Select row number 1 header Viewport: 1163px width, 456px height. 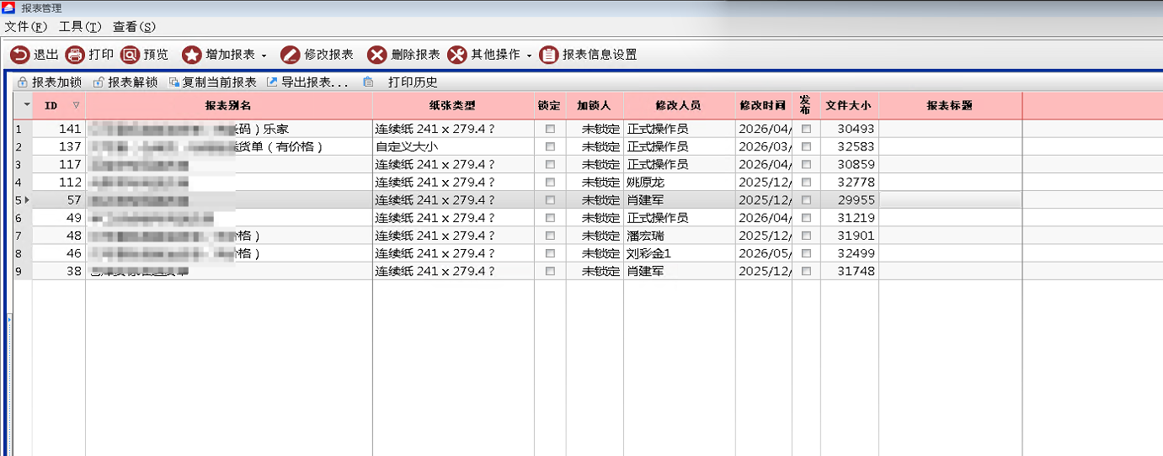pos(23,129)
